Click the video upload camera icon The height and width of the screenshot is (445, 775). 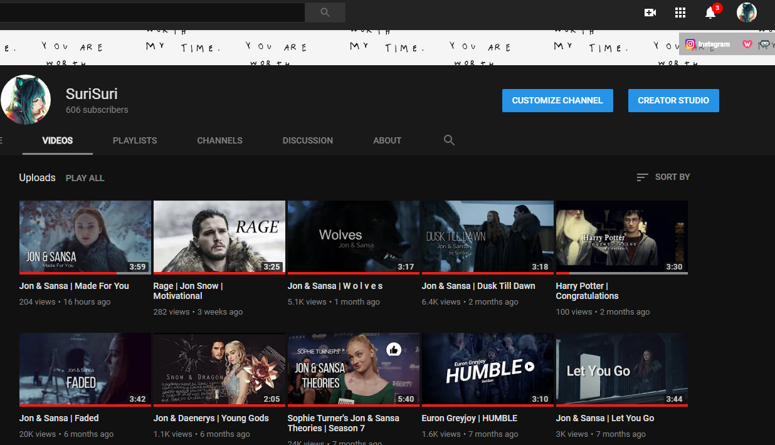point(650,12)
